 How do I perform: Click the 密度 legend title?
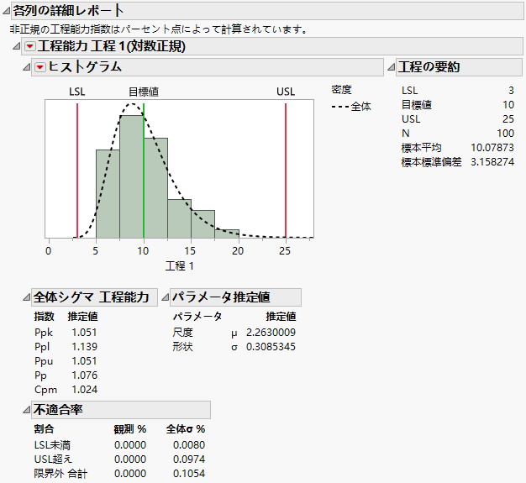[341, 90]
